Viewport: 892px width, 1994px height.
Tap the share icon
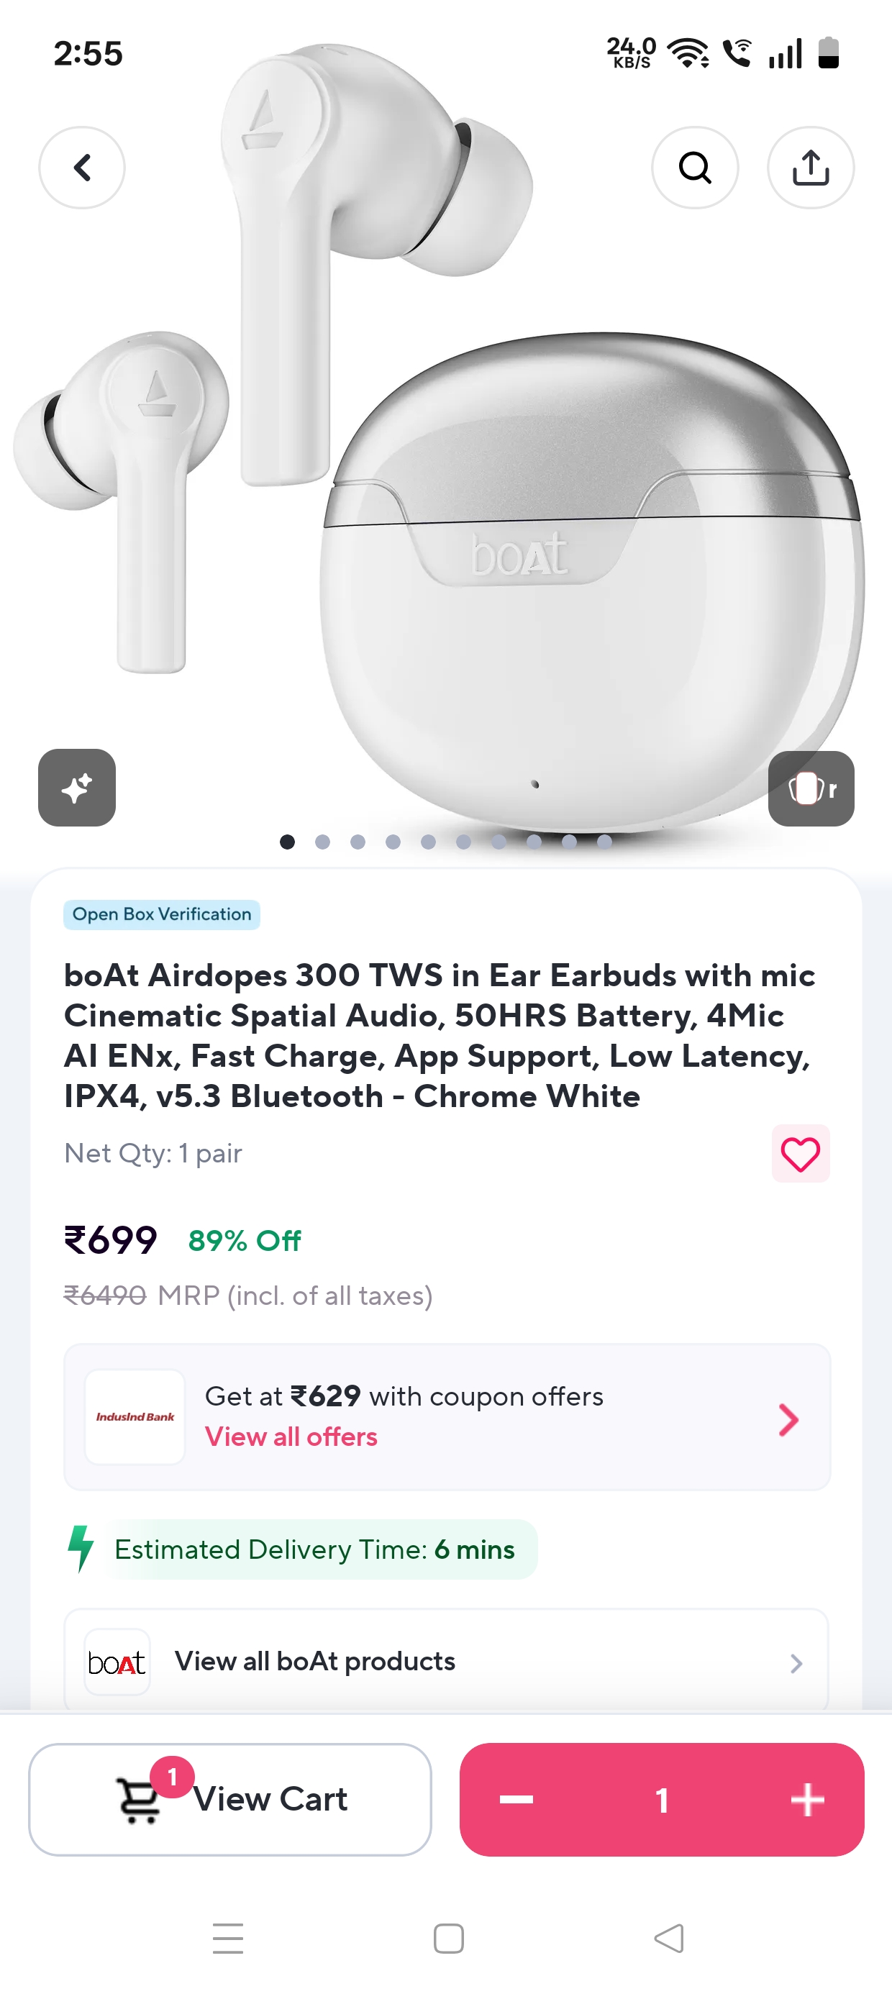pos(811,167)
